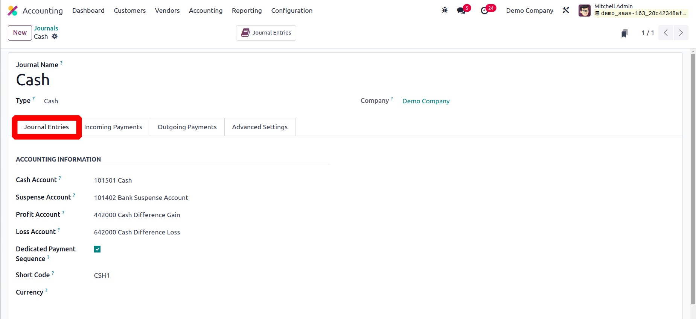
Task: Expand the Configuration menu
Action: (x=292, y=11)
